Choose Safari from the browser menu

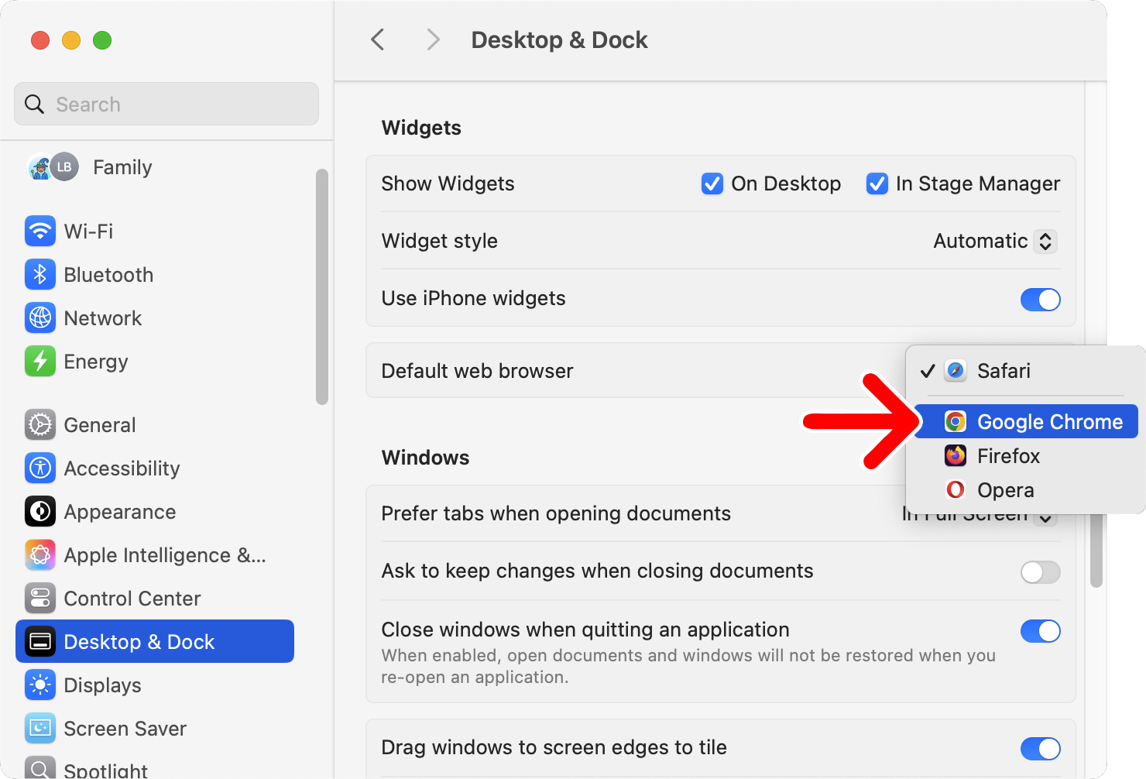1004,371
